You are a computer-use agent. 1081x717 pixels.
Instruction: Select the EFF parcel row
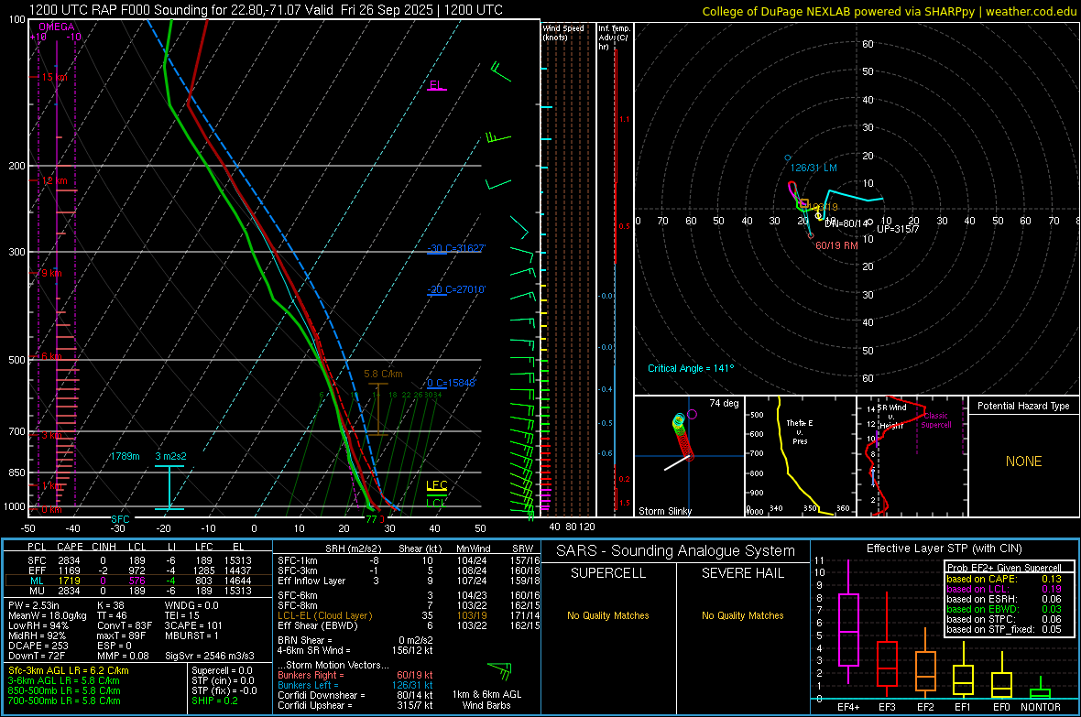click(138, 570)
